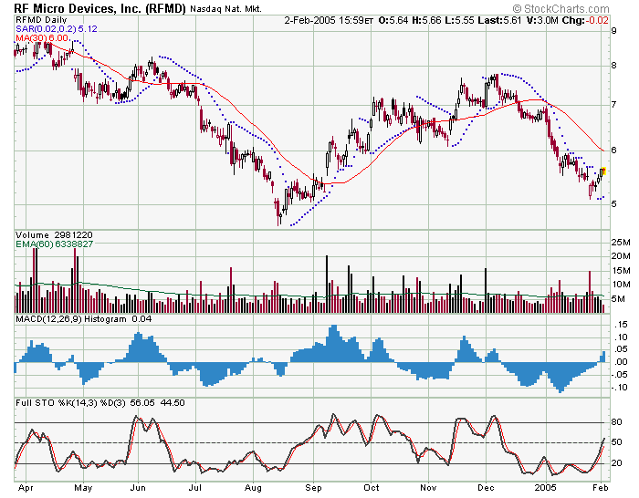Click the stochastic '50' midline level label
This screenshot has height=498, width=639.
616,442
